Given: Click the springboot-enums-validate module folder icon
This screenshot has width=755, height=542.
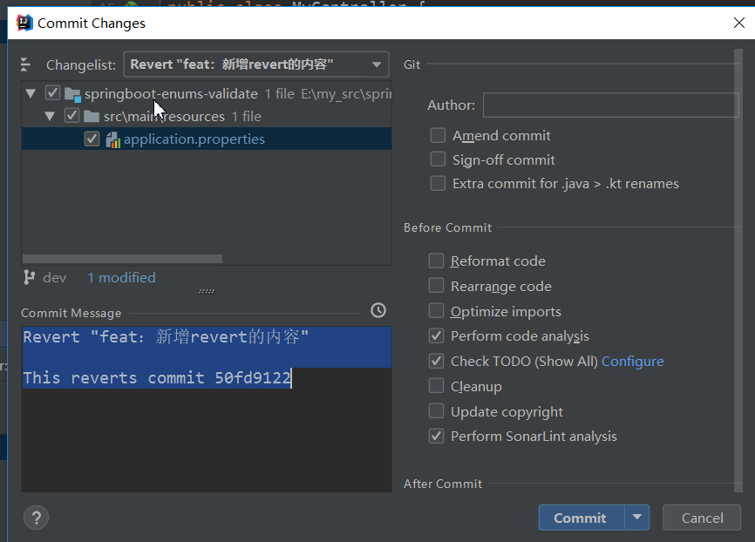Looking at the screenshot, I should 72,94.
